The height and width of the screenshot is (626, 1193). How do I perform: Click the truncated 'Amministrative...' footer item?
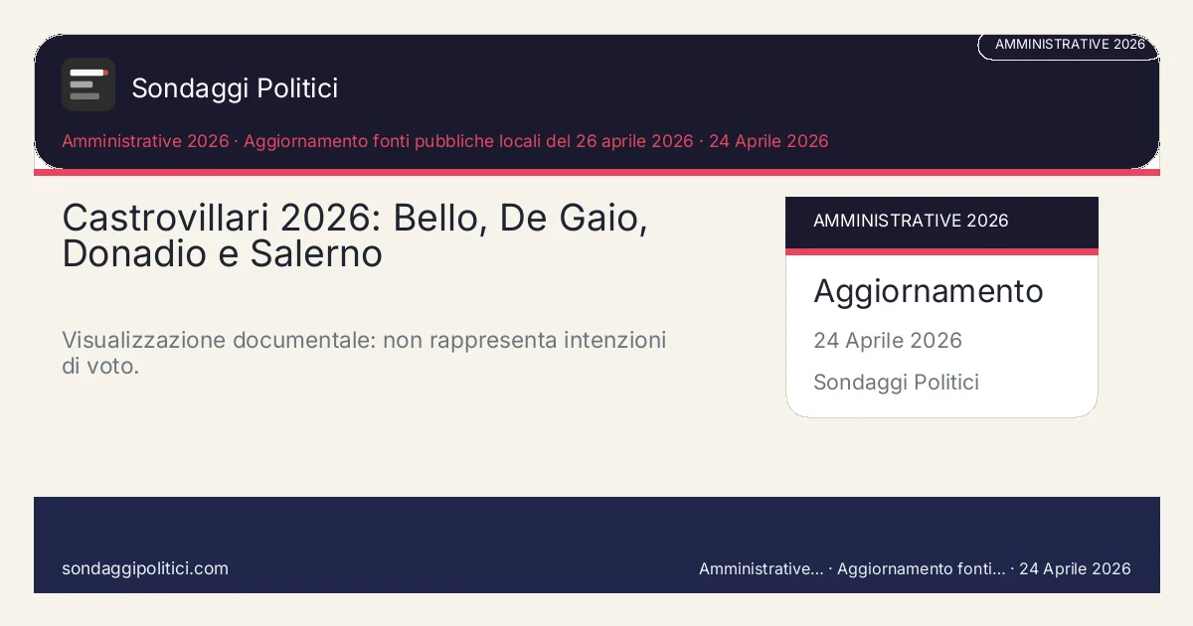pos(761,569)
